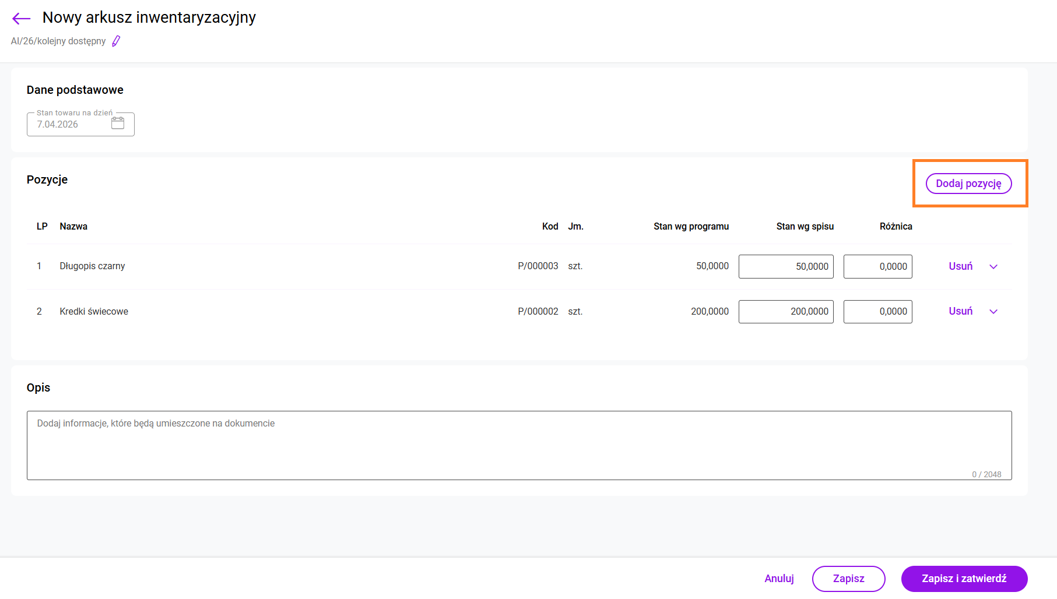
Task: Expand the Kredki świecowe row chevron
Action: pyautogui.click(x=993, y=312)
